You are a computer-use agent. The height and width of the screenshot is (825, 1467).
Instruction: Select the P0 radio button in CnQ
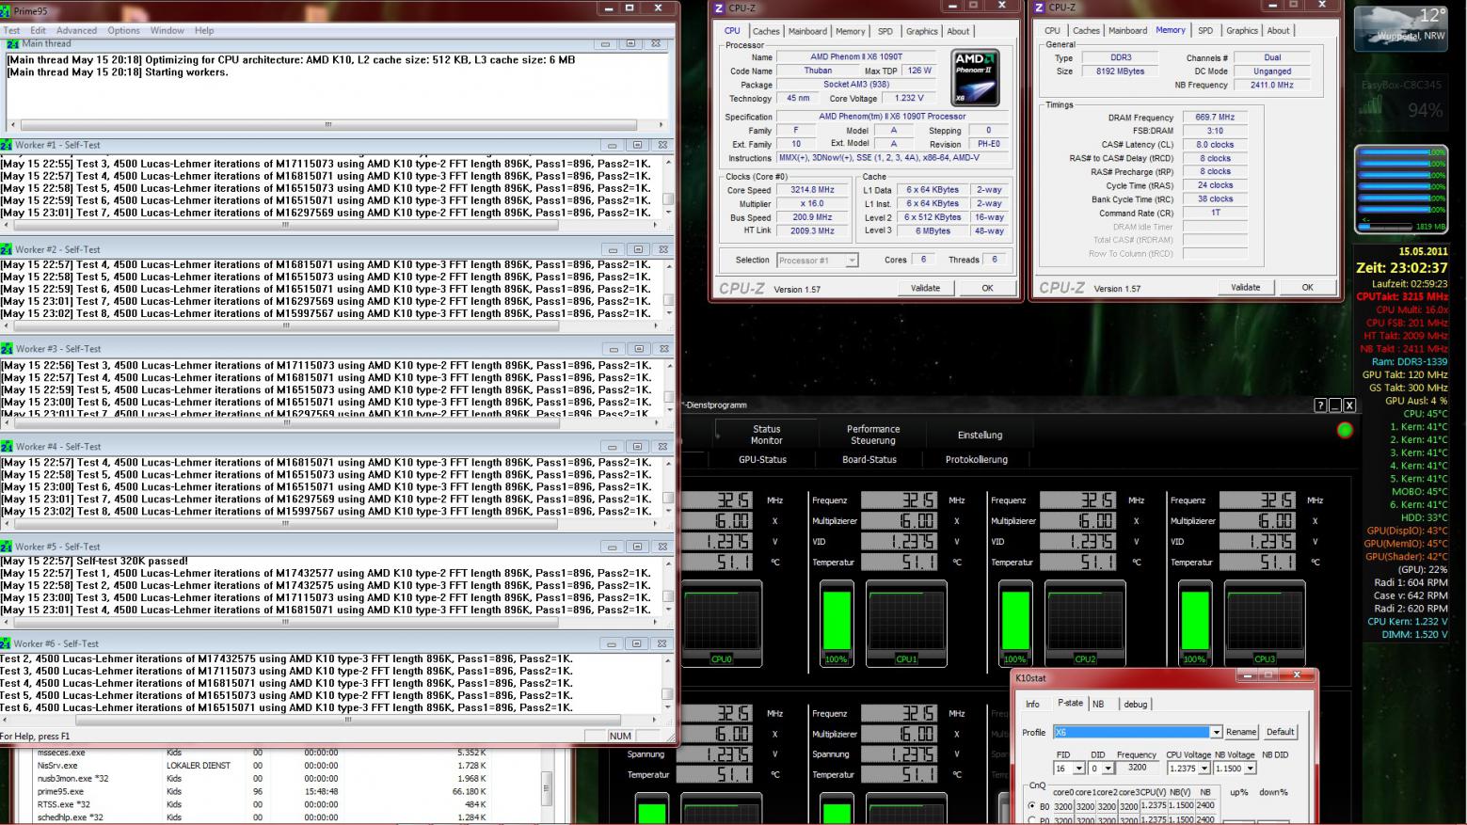point(1032,820)
